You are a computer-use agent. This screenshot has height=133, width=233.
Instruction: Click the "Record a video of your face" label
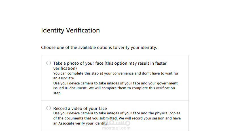(x=80, y=108)
